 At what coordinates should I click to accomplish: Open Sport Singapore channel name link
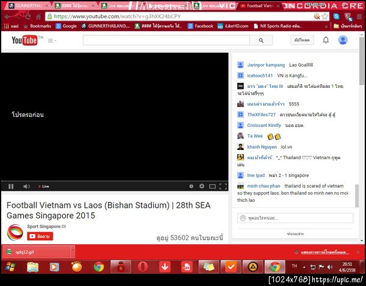(x=44, y=226)
